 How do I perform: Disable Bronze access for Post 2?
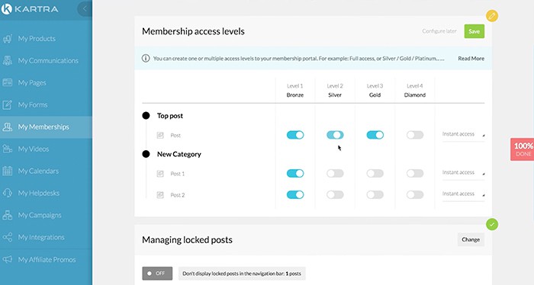(295, 195)
